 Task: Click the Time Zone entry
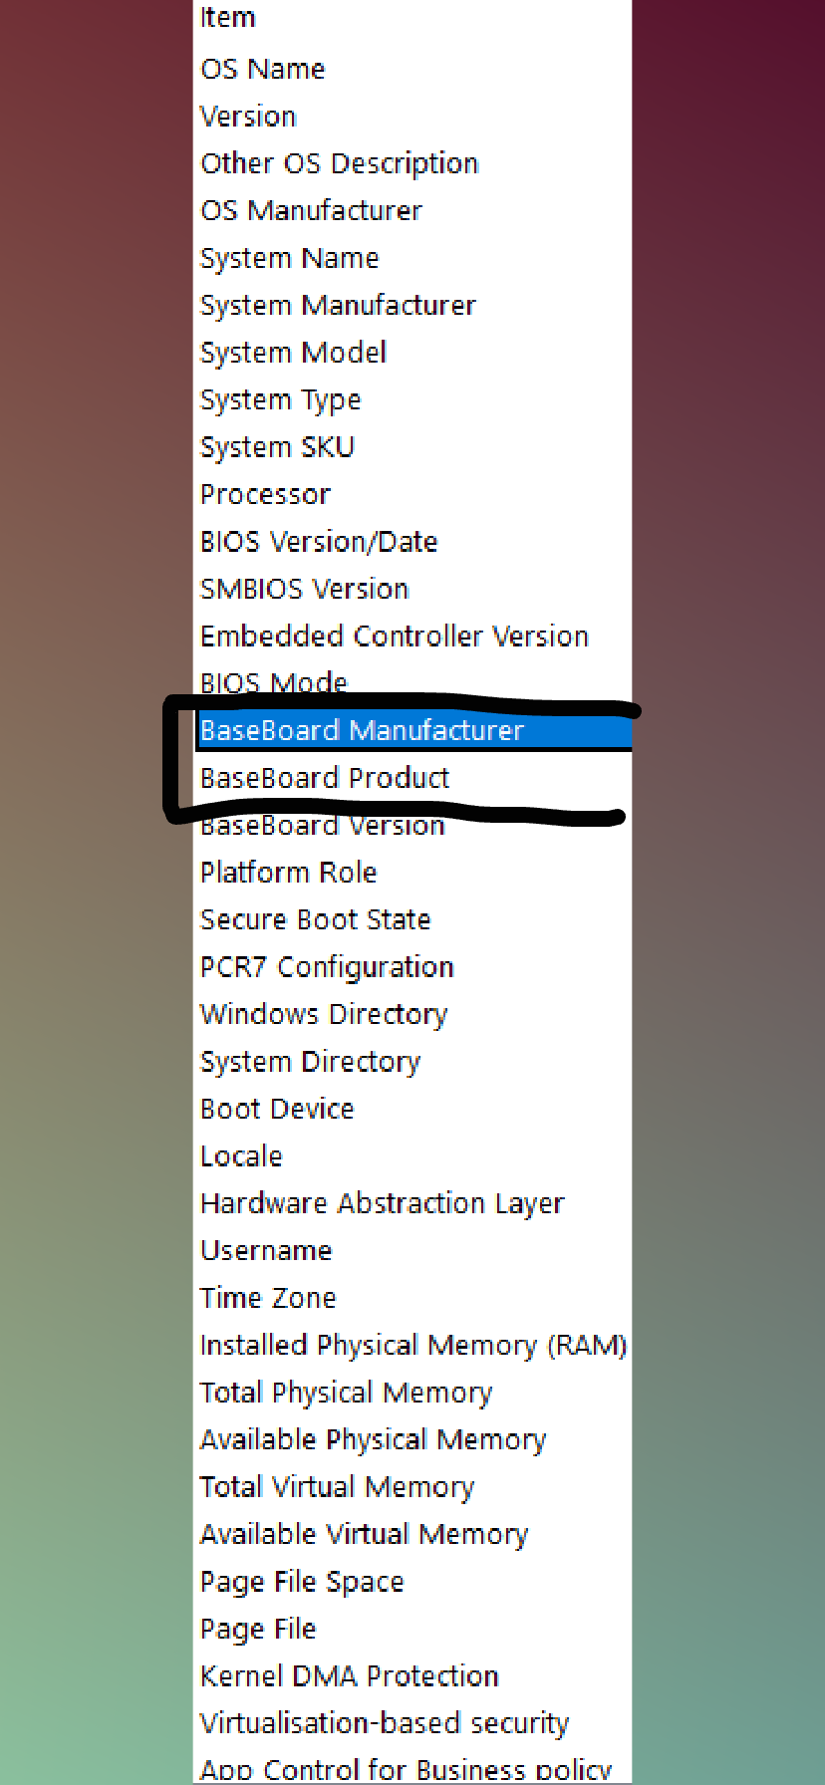click(412, 1298)
